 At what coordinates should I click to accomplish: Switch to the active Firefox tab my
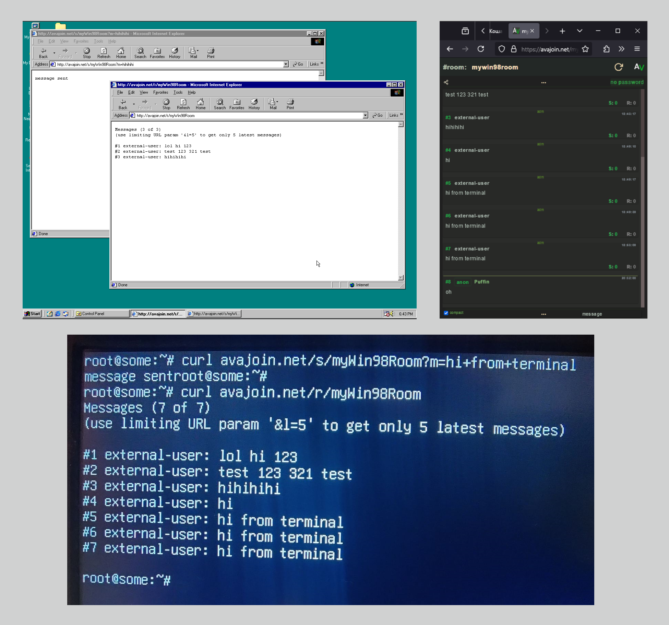tap(524, 31)
